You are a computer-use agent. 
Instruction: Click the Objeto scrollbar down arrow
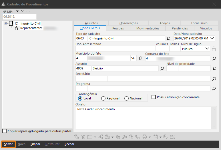click(214, 127)
